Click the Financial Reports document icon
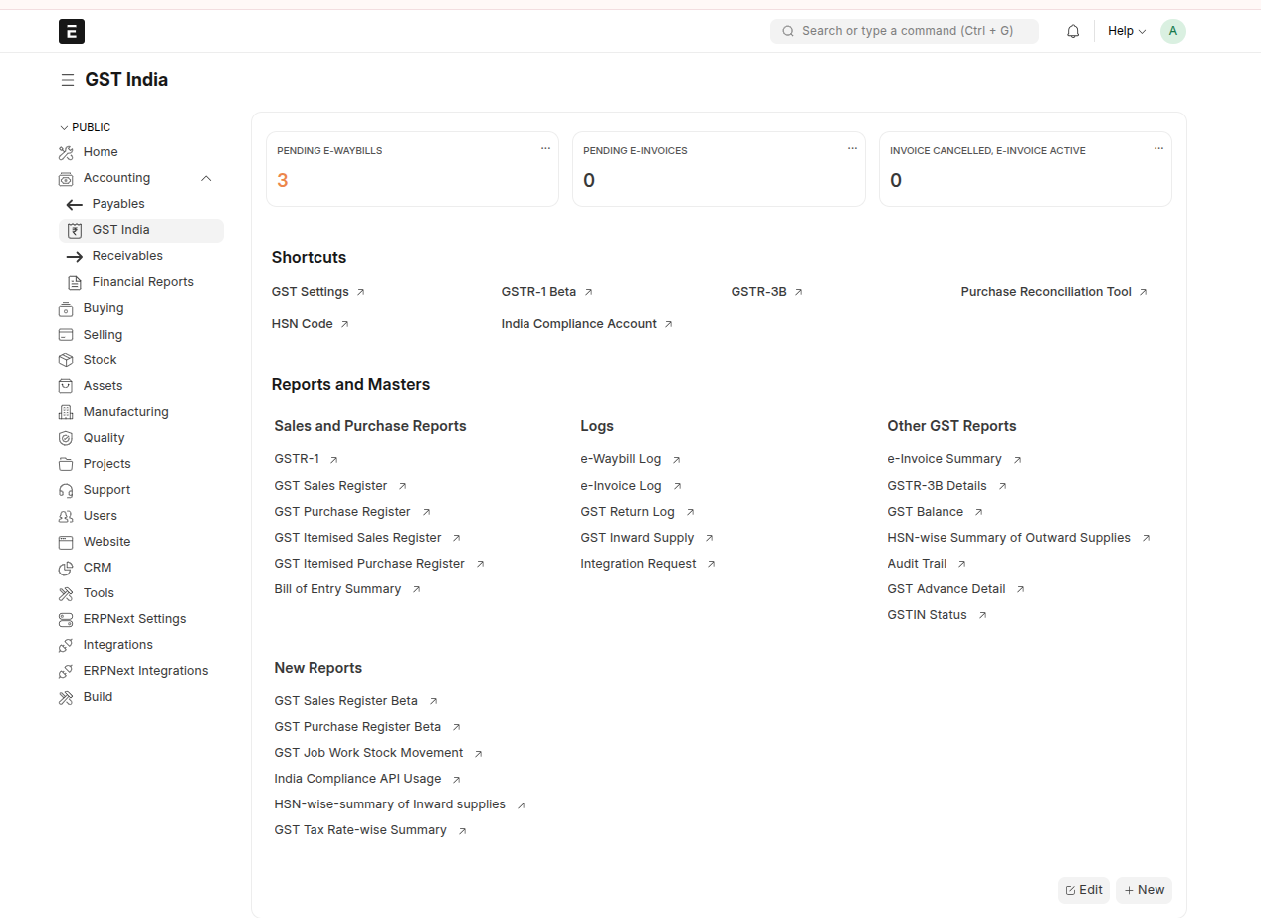This screenshot has height=918, width=1261. tap(75, 282)
